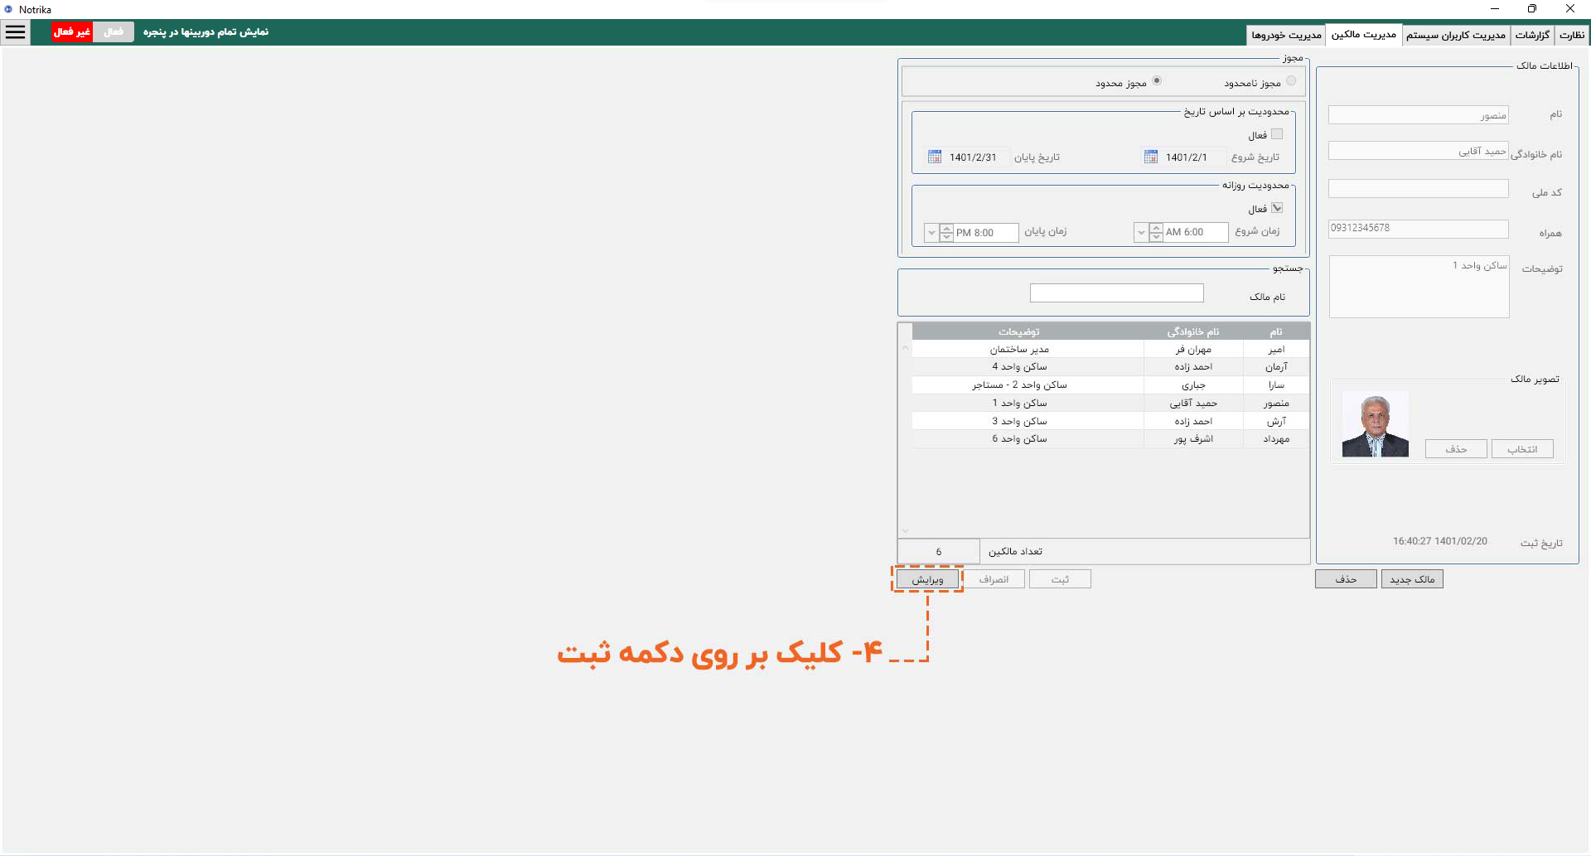This screenshot has height=856, width=1591.
Task: Click the نمایش تمام دوربینها در پنجره label
Action: click(206, 31)
